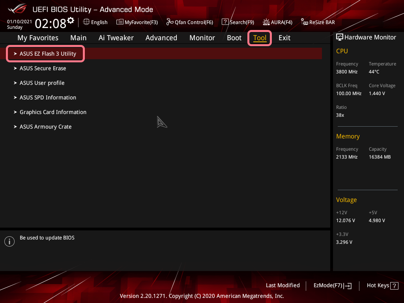Click the info circle icon
This screenshot has width=404, height=303.
[9, 241]
